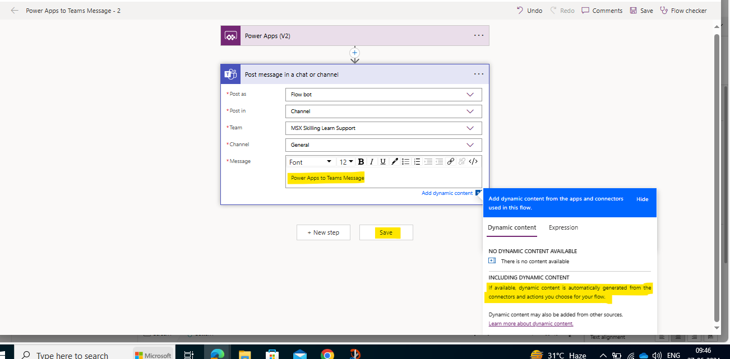Click the Save button below the flow
Screen dimensions: 730x359
point(386,232)
